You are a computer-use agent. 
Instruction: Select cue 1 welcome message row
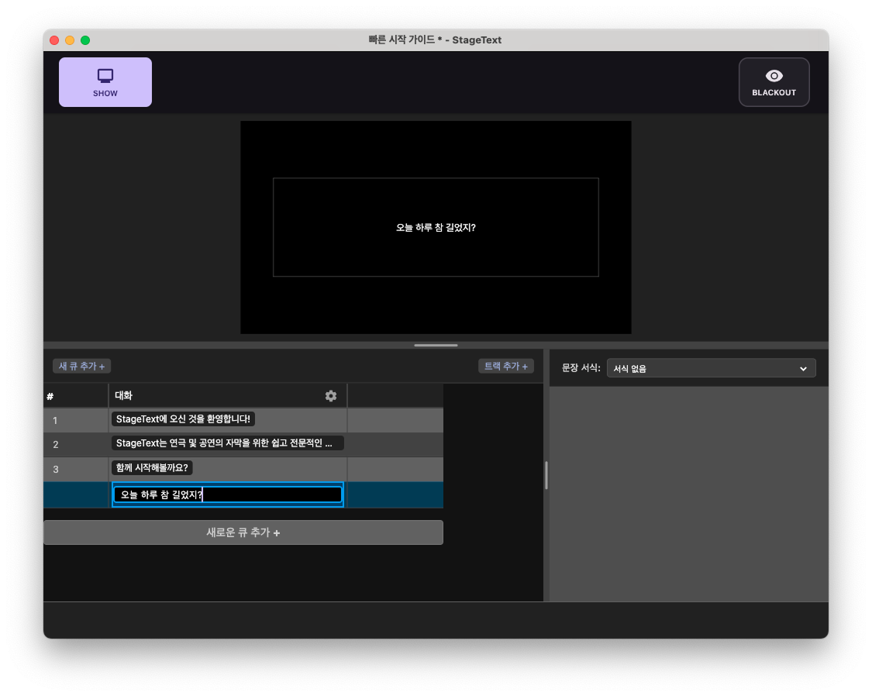(x=227, y=420)
